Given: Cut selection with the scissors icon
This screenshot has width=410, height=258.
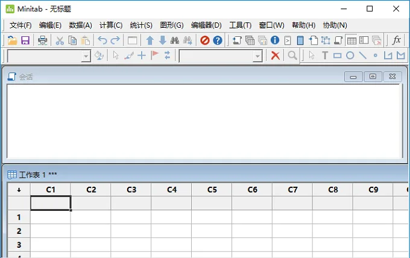Looking at the screenshot, I should click(x=60, y=40).
